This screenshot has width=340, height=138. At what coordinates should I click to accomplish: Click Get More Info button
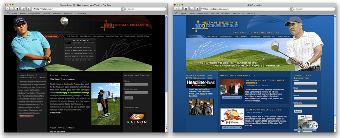[27, 116]
